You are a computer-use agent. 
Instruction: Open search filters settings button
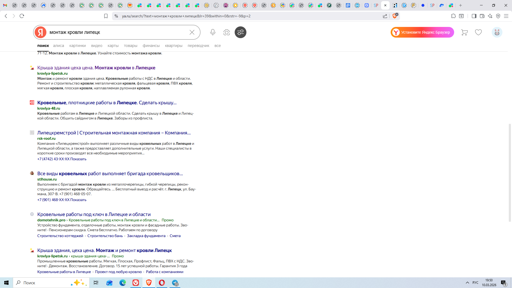tap(240, 32)
